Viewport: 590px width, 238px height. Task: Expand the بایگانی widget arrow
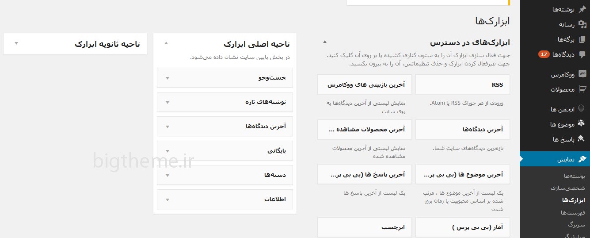[167, 151]
